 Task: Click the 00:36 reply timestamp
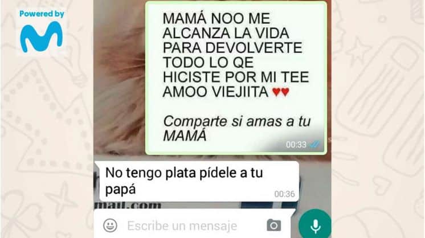coord(284,194)
